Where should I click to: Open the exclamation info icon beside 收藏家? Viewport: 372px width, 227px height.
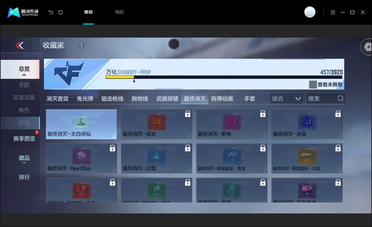(81, 46)
